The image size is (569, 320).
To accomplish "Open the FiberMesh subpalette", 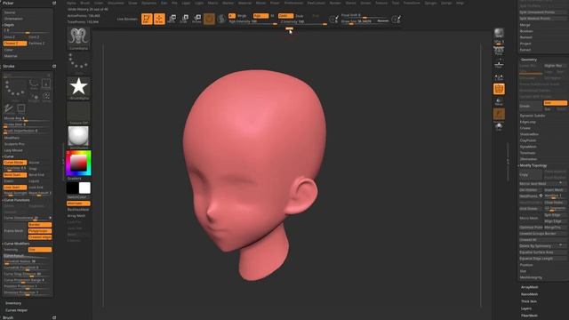I will pos(529,316).
